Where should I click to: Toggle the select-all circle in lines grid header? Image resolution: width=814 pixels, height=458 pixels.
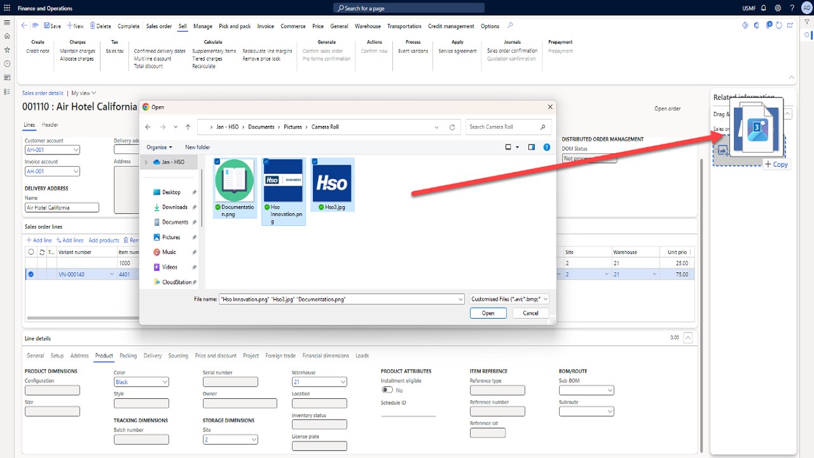pyautogui.click(x=31, y=253)
